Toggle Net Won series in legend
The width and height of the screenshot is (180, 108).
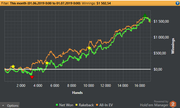65,105
